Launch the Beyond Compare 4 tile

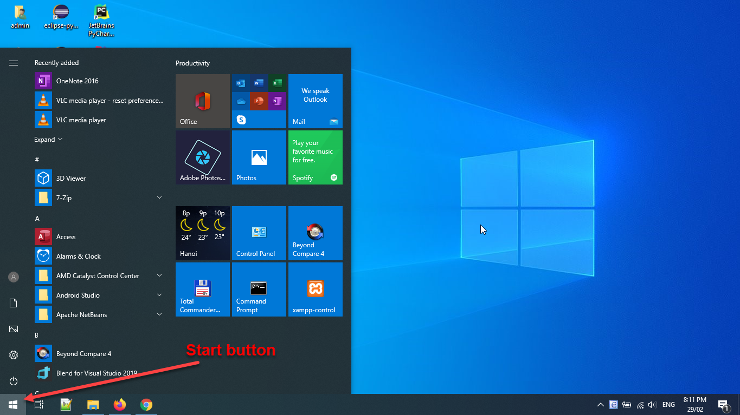316,233
